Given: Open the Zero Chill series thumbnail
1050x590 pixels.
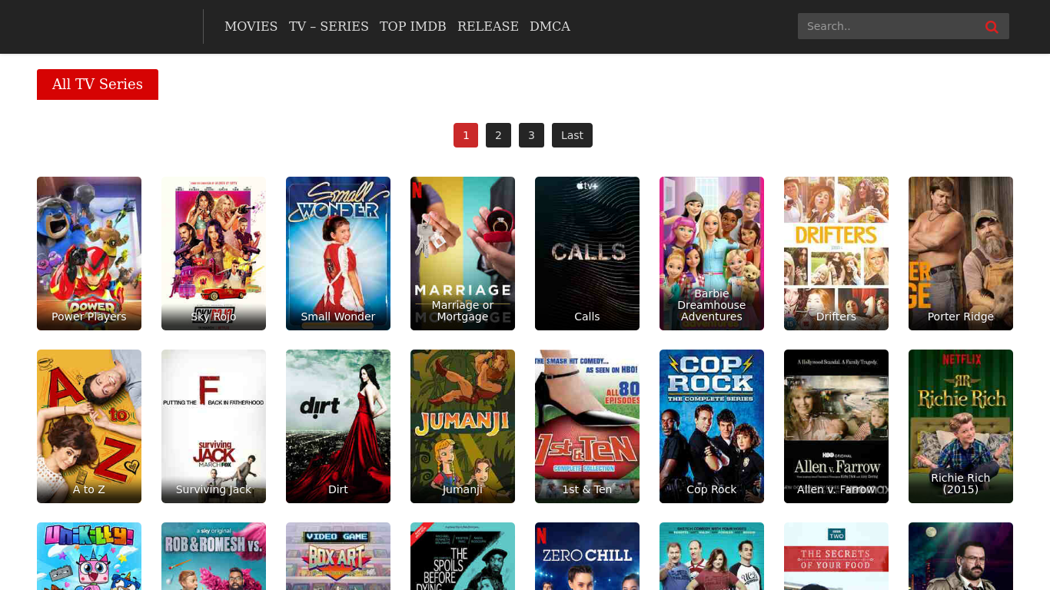Looking at the screenshot, I should pyautogui.click(x=587, y=556).
